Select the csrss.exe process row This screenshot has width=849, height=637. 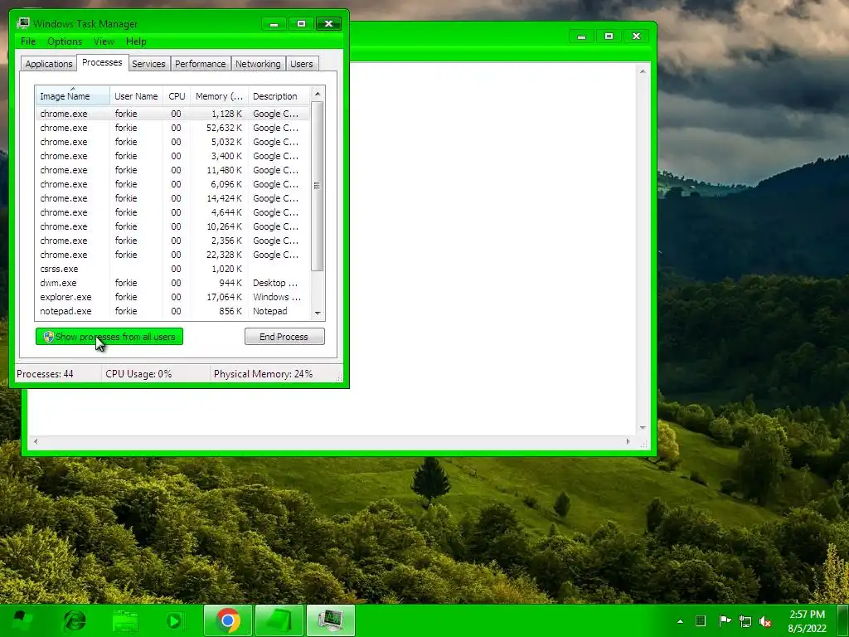[172, 269]
